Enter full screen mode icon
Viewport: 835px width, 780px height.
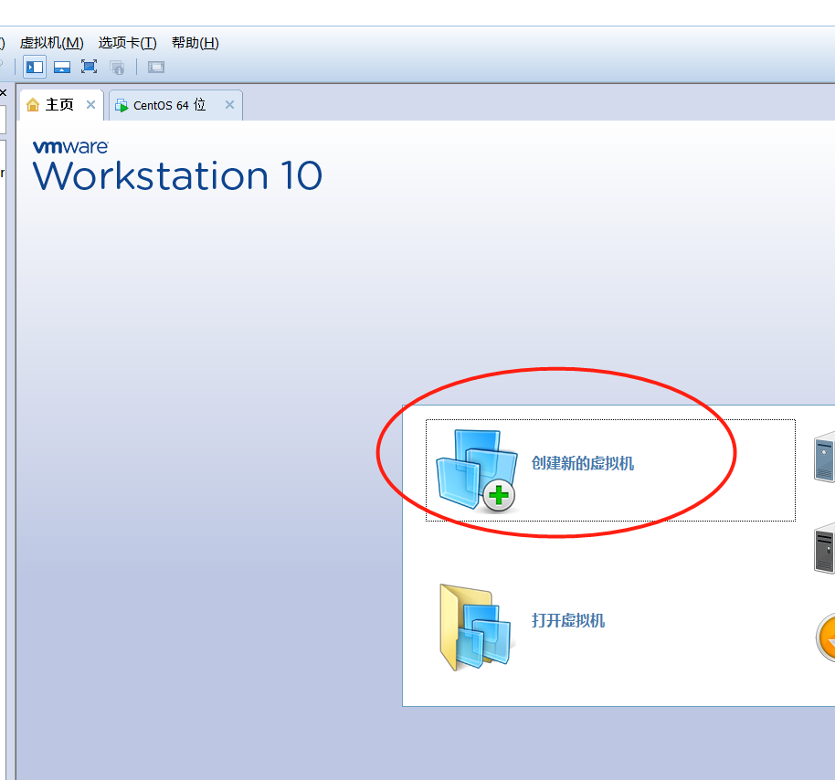pyautogui.click(x=89, y=67)
